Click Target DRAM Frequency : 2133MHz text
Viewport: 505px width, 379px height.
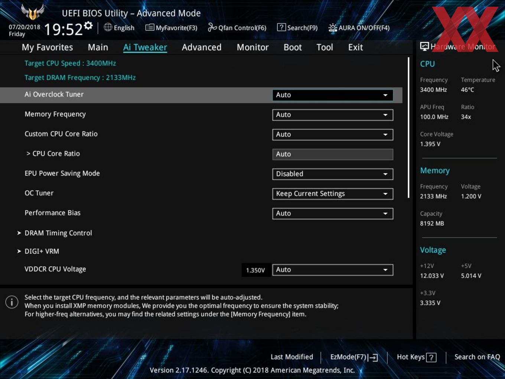coord(80,77)
